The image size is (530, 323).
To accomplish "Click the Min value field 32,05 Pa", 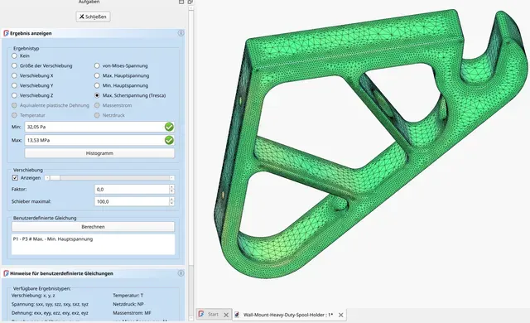I will coord(99,127).
